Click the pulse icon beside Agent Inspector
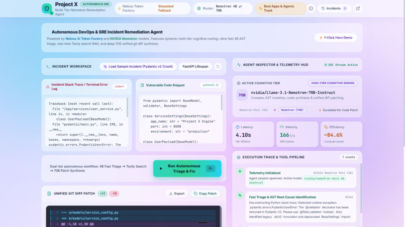The width and height of the screenshot is (405, 227). [x=239, y=65]
